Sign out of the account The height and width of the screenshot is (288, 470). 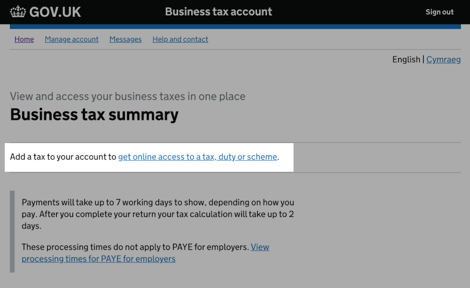[x=439, y=12]
